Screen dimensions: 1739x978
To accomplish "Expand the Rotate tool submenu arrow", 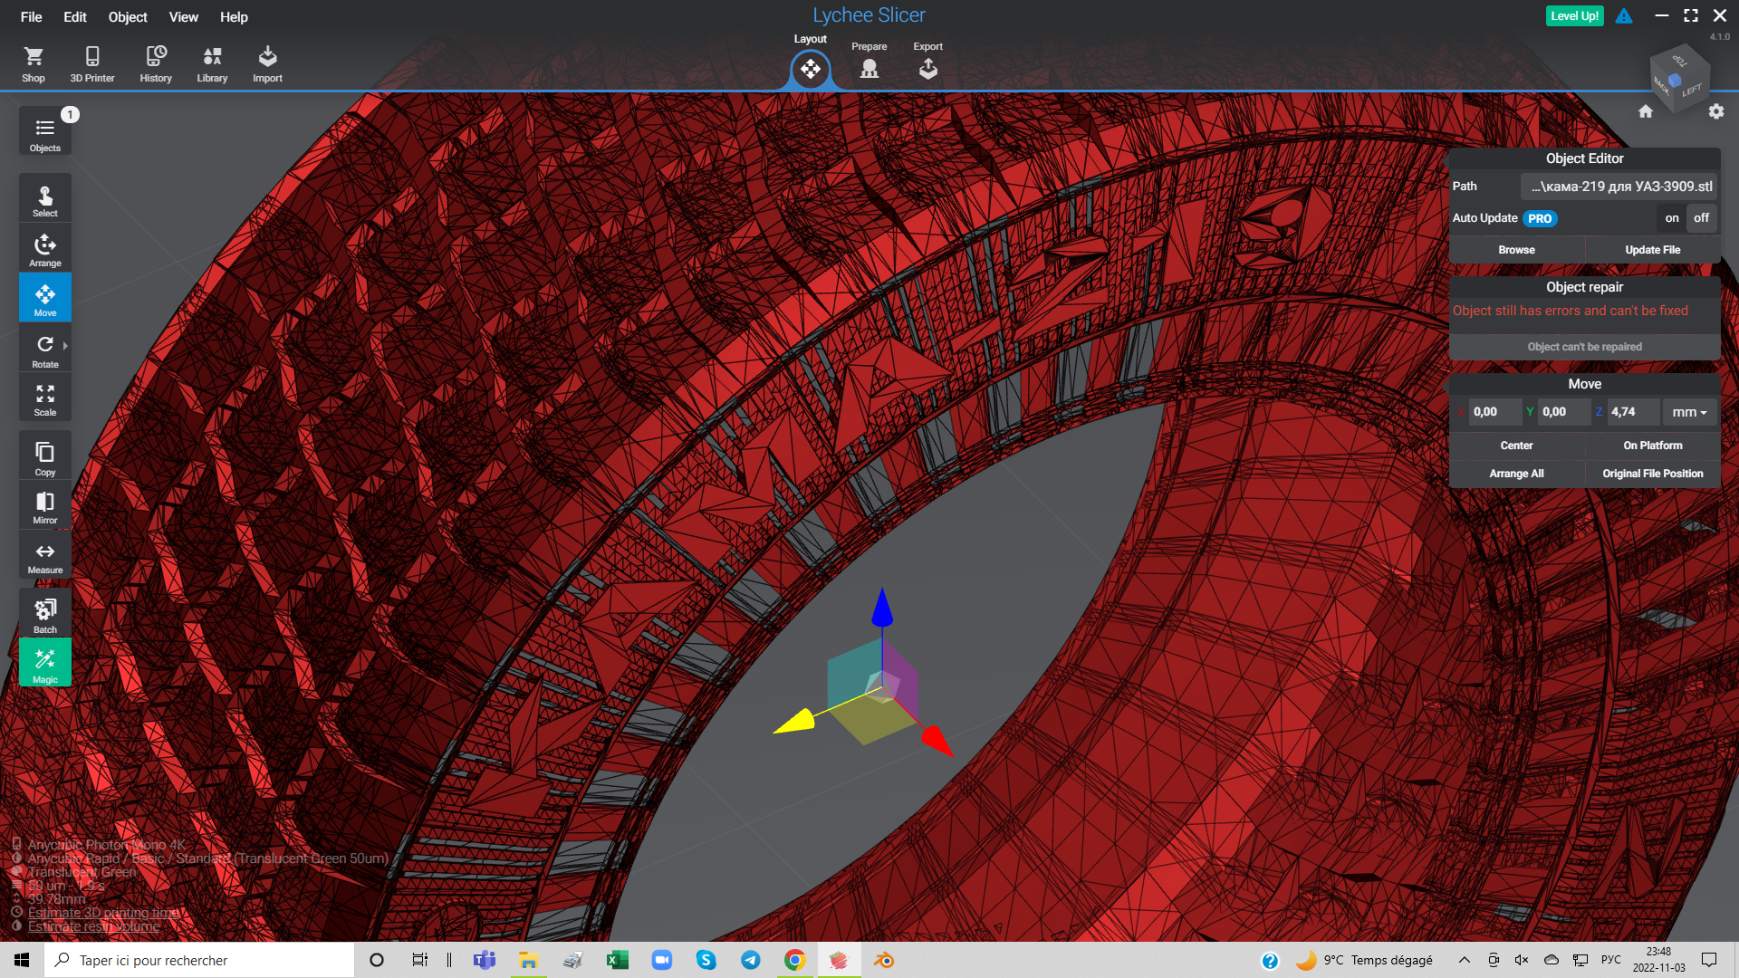I will point(65,345).
